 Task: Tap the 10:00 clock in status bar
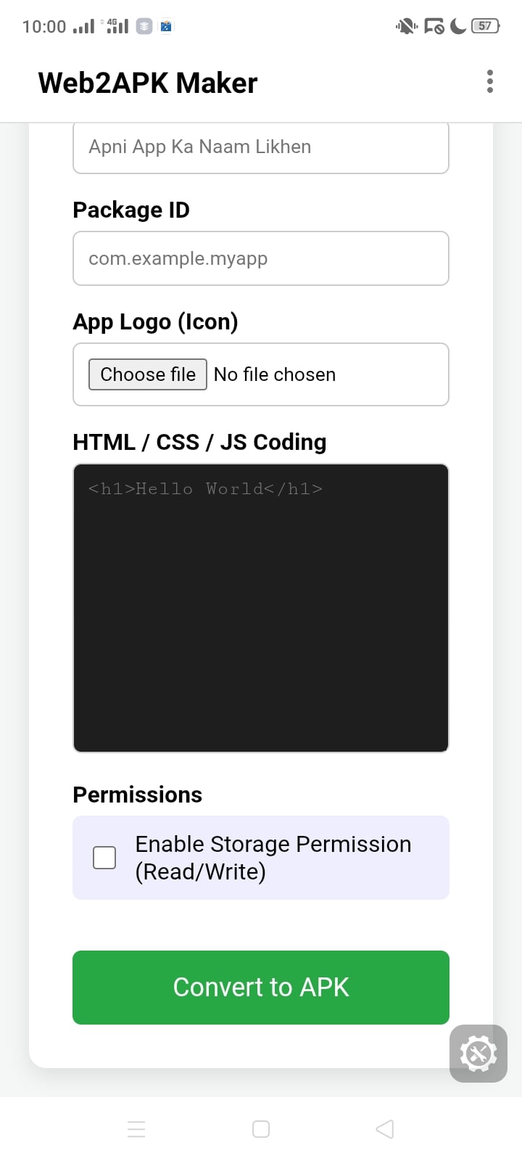point(44,27)
